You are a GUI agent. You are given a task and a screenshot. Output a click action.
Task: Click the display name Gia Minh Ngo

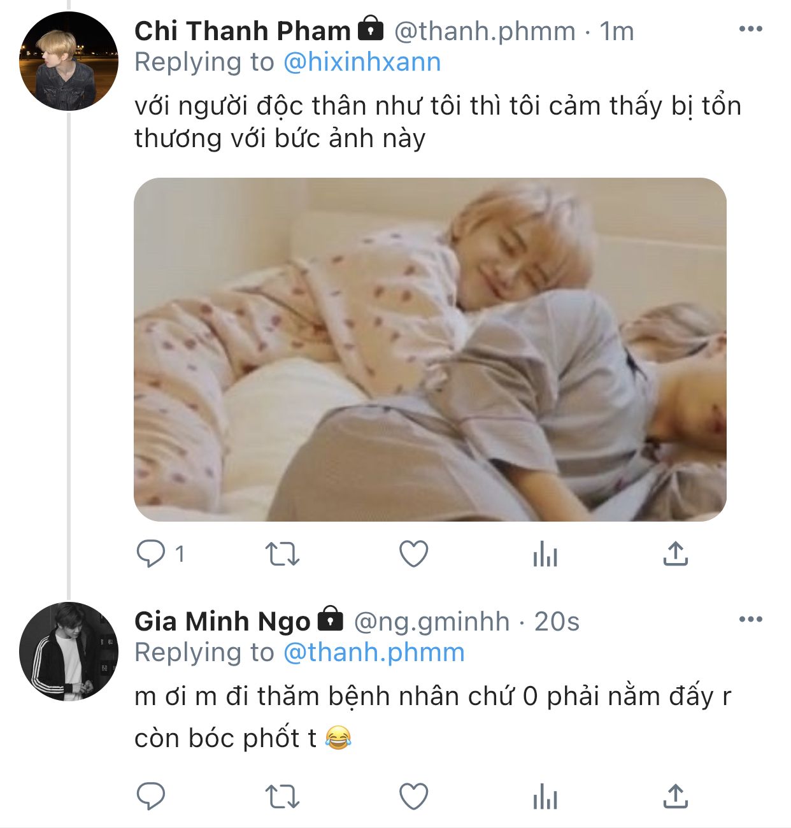222,621
